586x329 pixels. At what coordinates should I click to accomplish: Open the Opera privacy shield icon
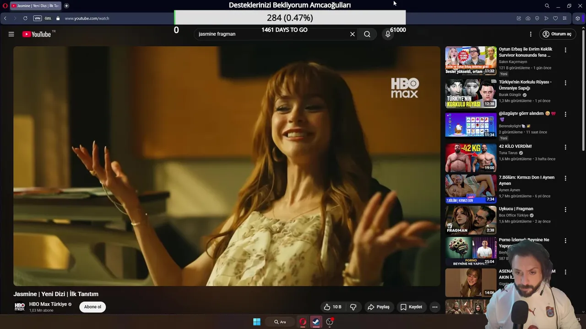(537, 18)
